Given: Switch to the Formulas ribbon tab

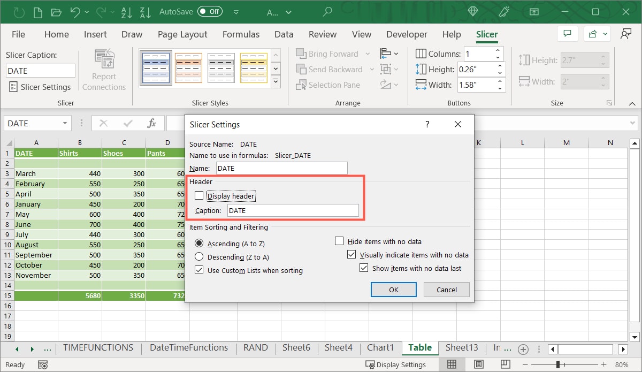Looking at the screenshot, I should [x=241, y=34].
